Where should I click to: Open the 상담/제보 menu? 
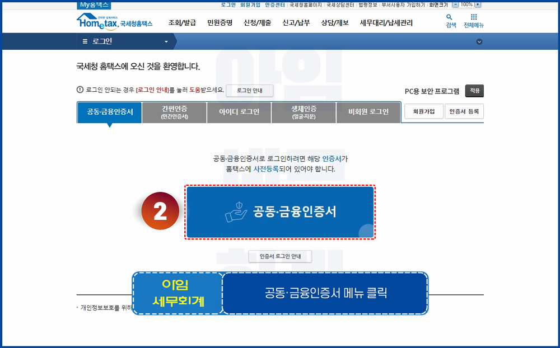point(335,23)
